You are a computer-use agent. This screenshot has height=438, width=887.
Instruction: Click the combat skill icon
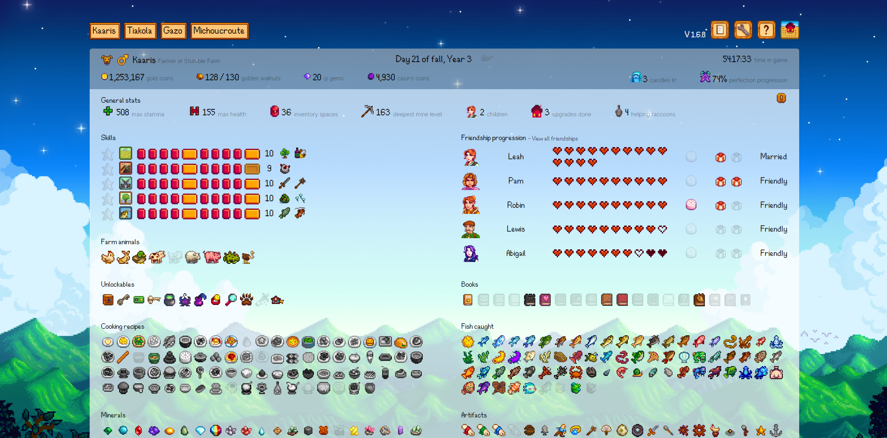[x=126, y=183]
